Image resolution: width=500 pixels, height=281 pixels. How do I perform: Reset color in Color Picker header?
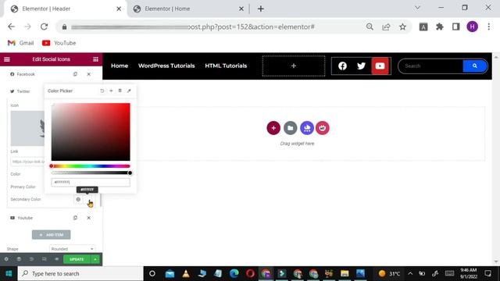tap(102, 91)
